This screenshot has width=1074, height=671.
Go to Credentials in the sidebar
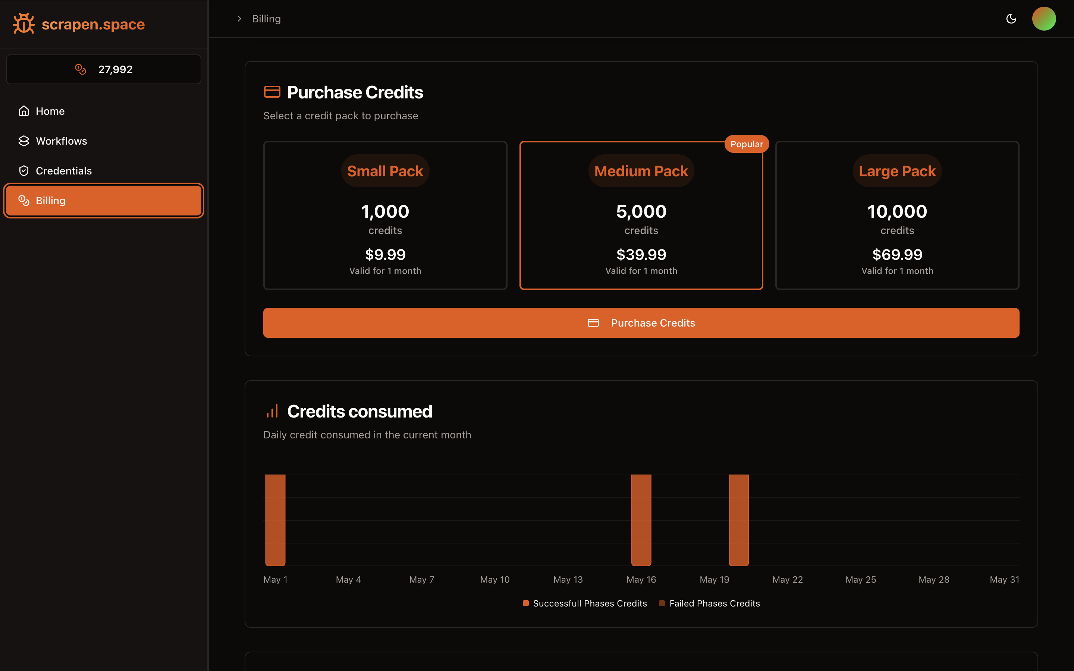click(x=63, y=171)
